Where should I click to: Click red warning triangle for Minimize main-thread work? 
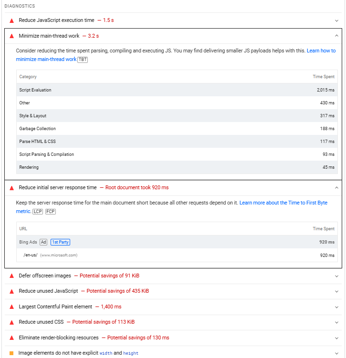click(x=11, y=36)
